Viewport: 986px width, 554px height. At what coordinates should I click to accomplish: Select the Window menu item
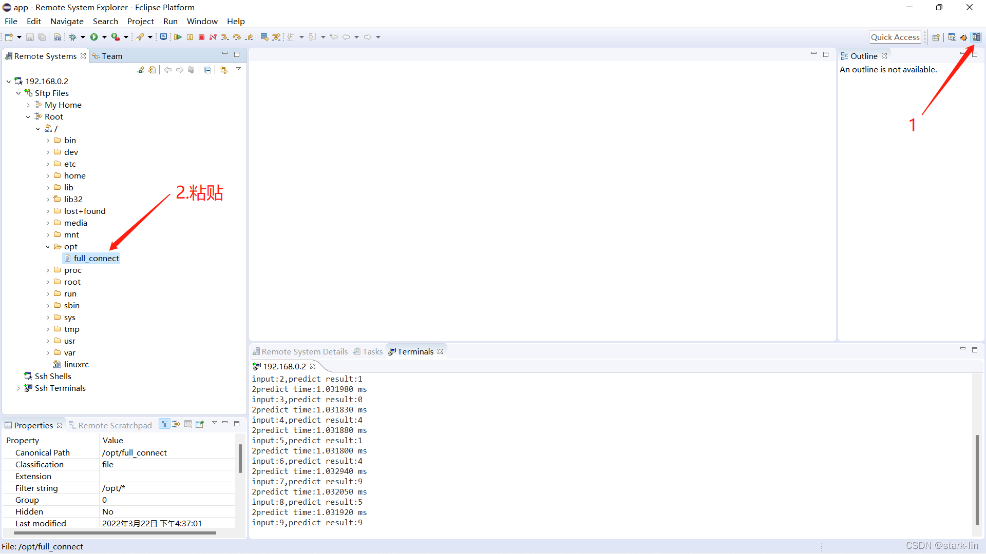[202, 21]
